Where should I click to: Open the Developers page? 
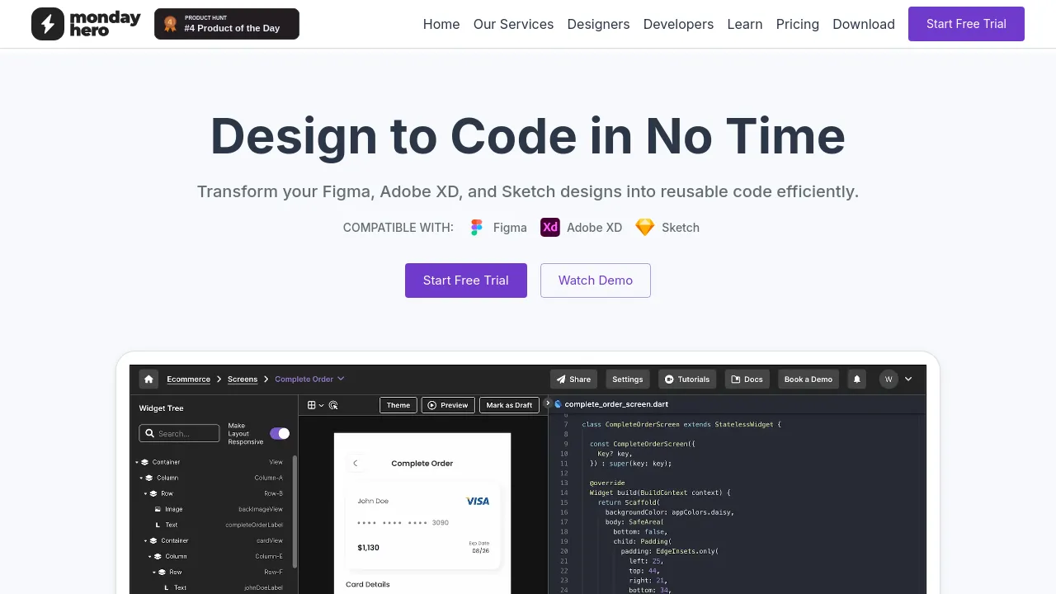(678, 24)
